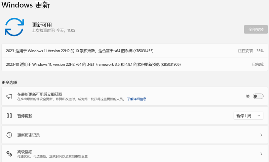Expand 高级选项 with its right chevron
269x162 pixels.
point(261,154)
